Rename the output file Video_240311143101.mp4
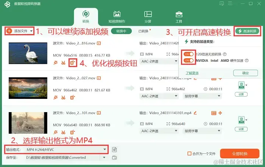This screenshot has height=167, width=265. tap(195, 113)
